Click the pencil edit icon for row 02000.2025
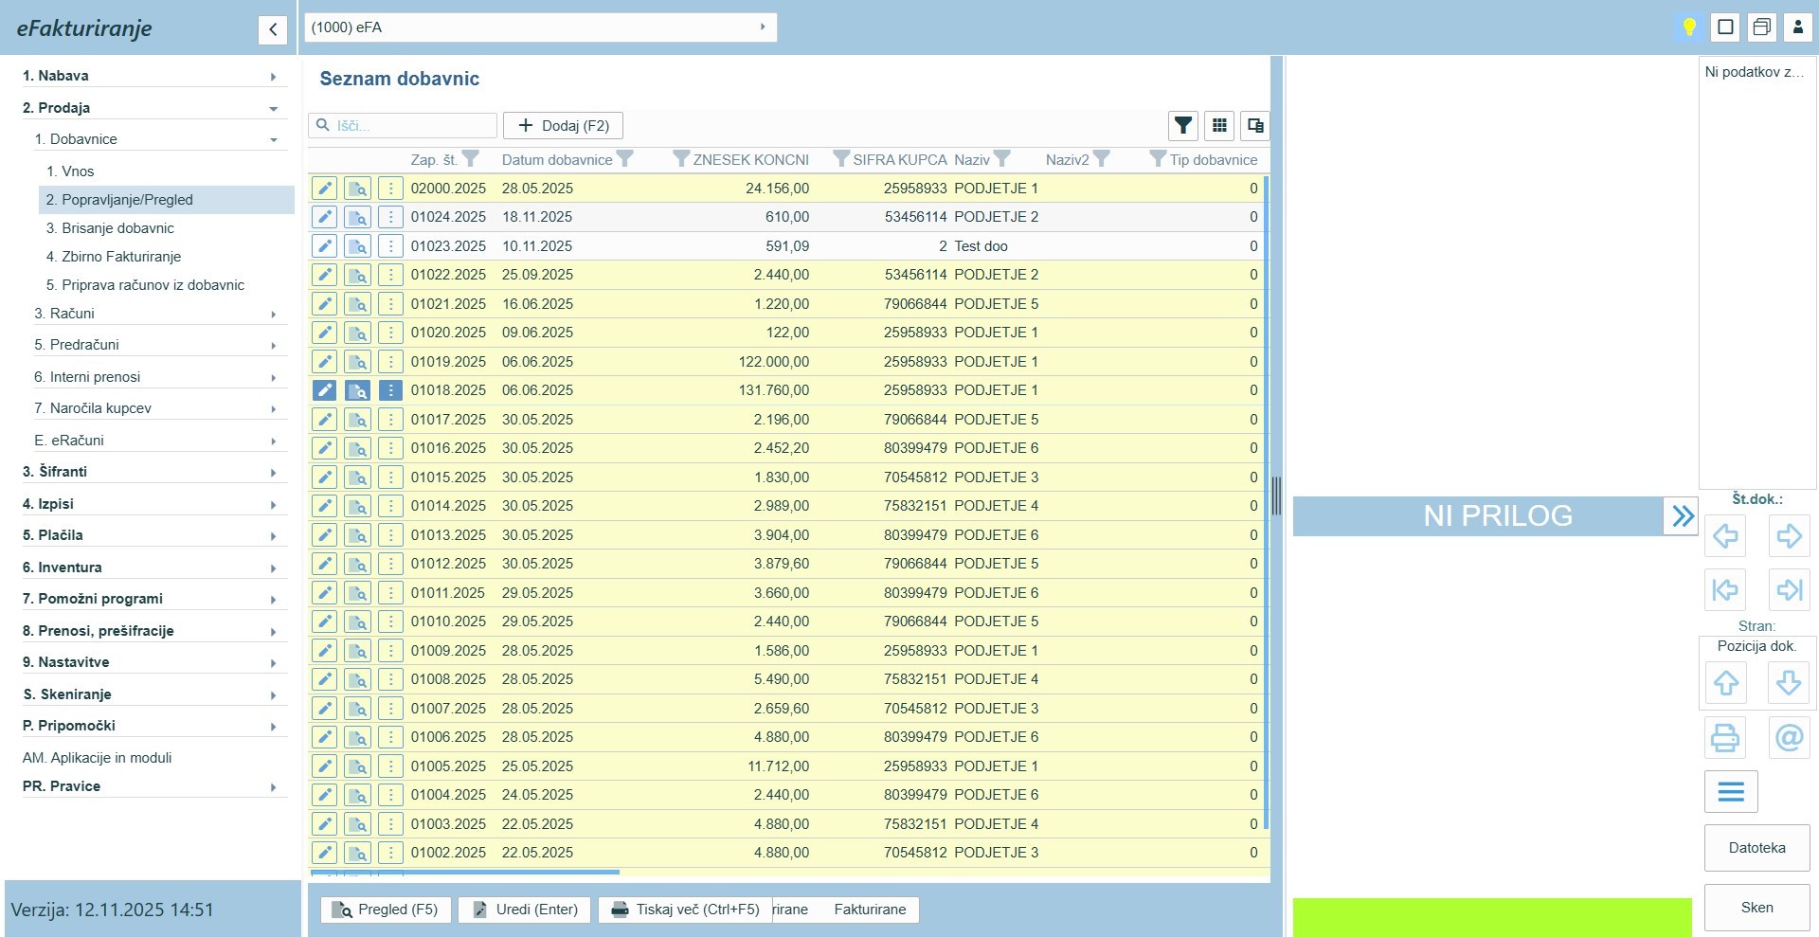This screenshot has width=1819, height=937. click(x=324, y=189)
